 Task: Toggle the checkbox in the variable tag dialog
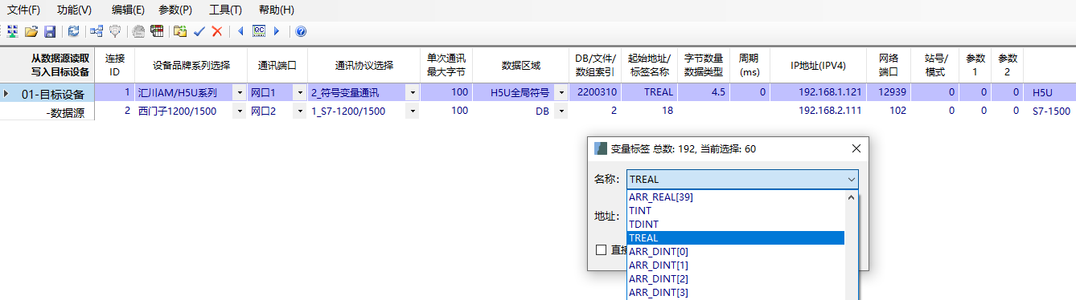(601, 249)
